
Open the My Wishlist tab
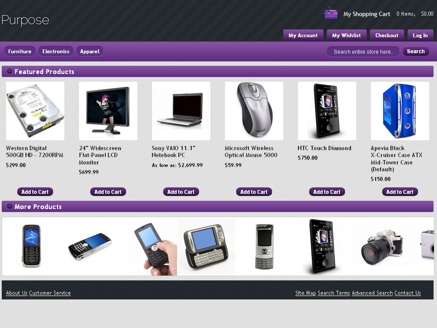346,35
